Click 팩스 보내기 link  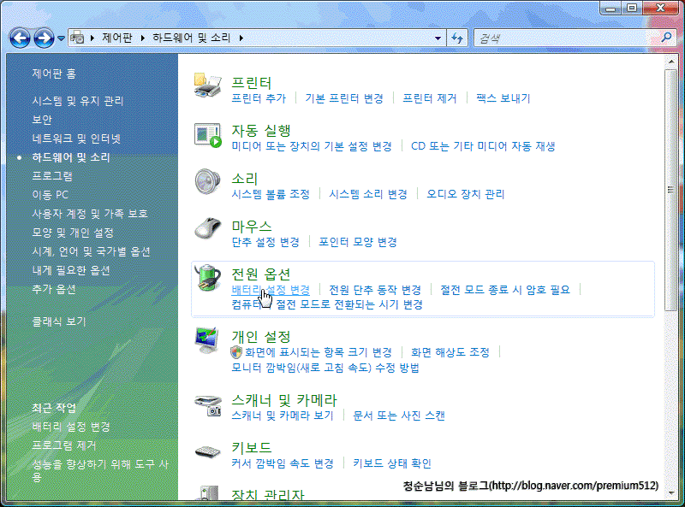503,98
